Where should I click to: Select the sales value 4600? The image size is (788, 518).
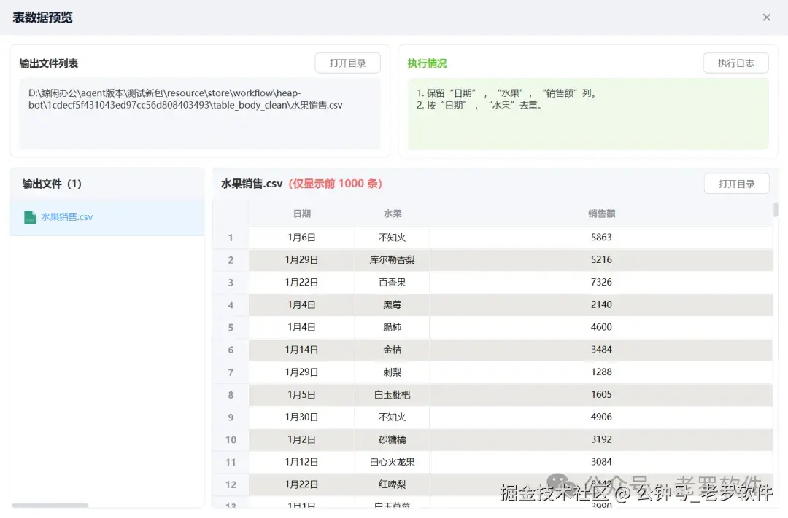[x=601, y=327]
